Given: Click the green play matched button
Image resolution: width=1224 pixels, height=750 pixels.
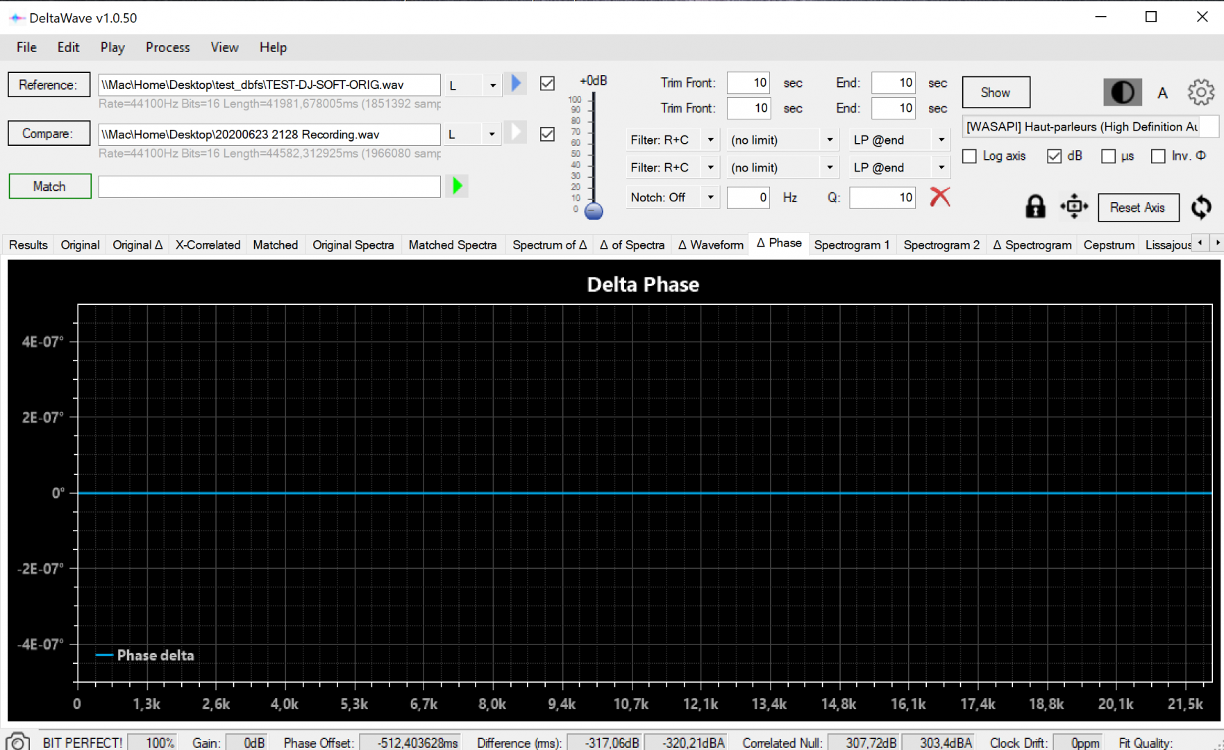Looking at the screenshot, I should (x=457, y=186).
